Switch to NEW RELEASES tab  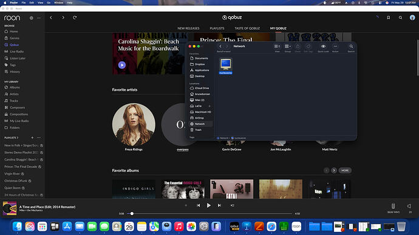point(188,28)
